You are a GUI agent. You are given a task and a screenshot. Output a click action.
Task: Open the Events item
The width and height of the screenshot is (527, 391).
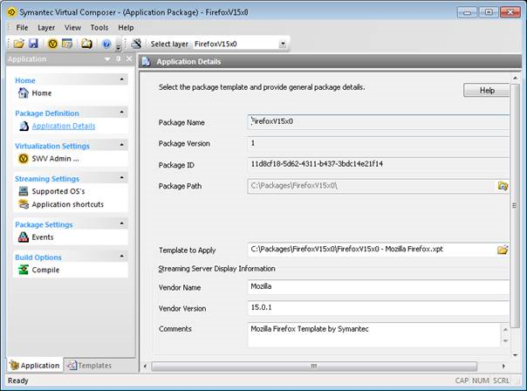coord(43,237)
